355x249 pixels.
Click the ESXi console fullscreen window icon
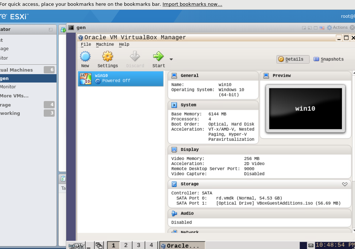pos(316,28)
